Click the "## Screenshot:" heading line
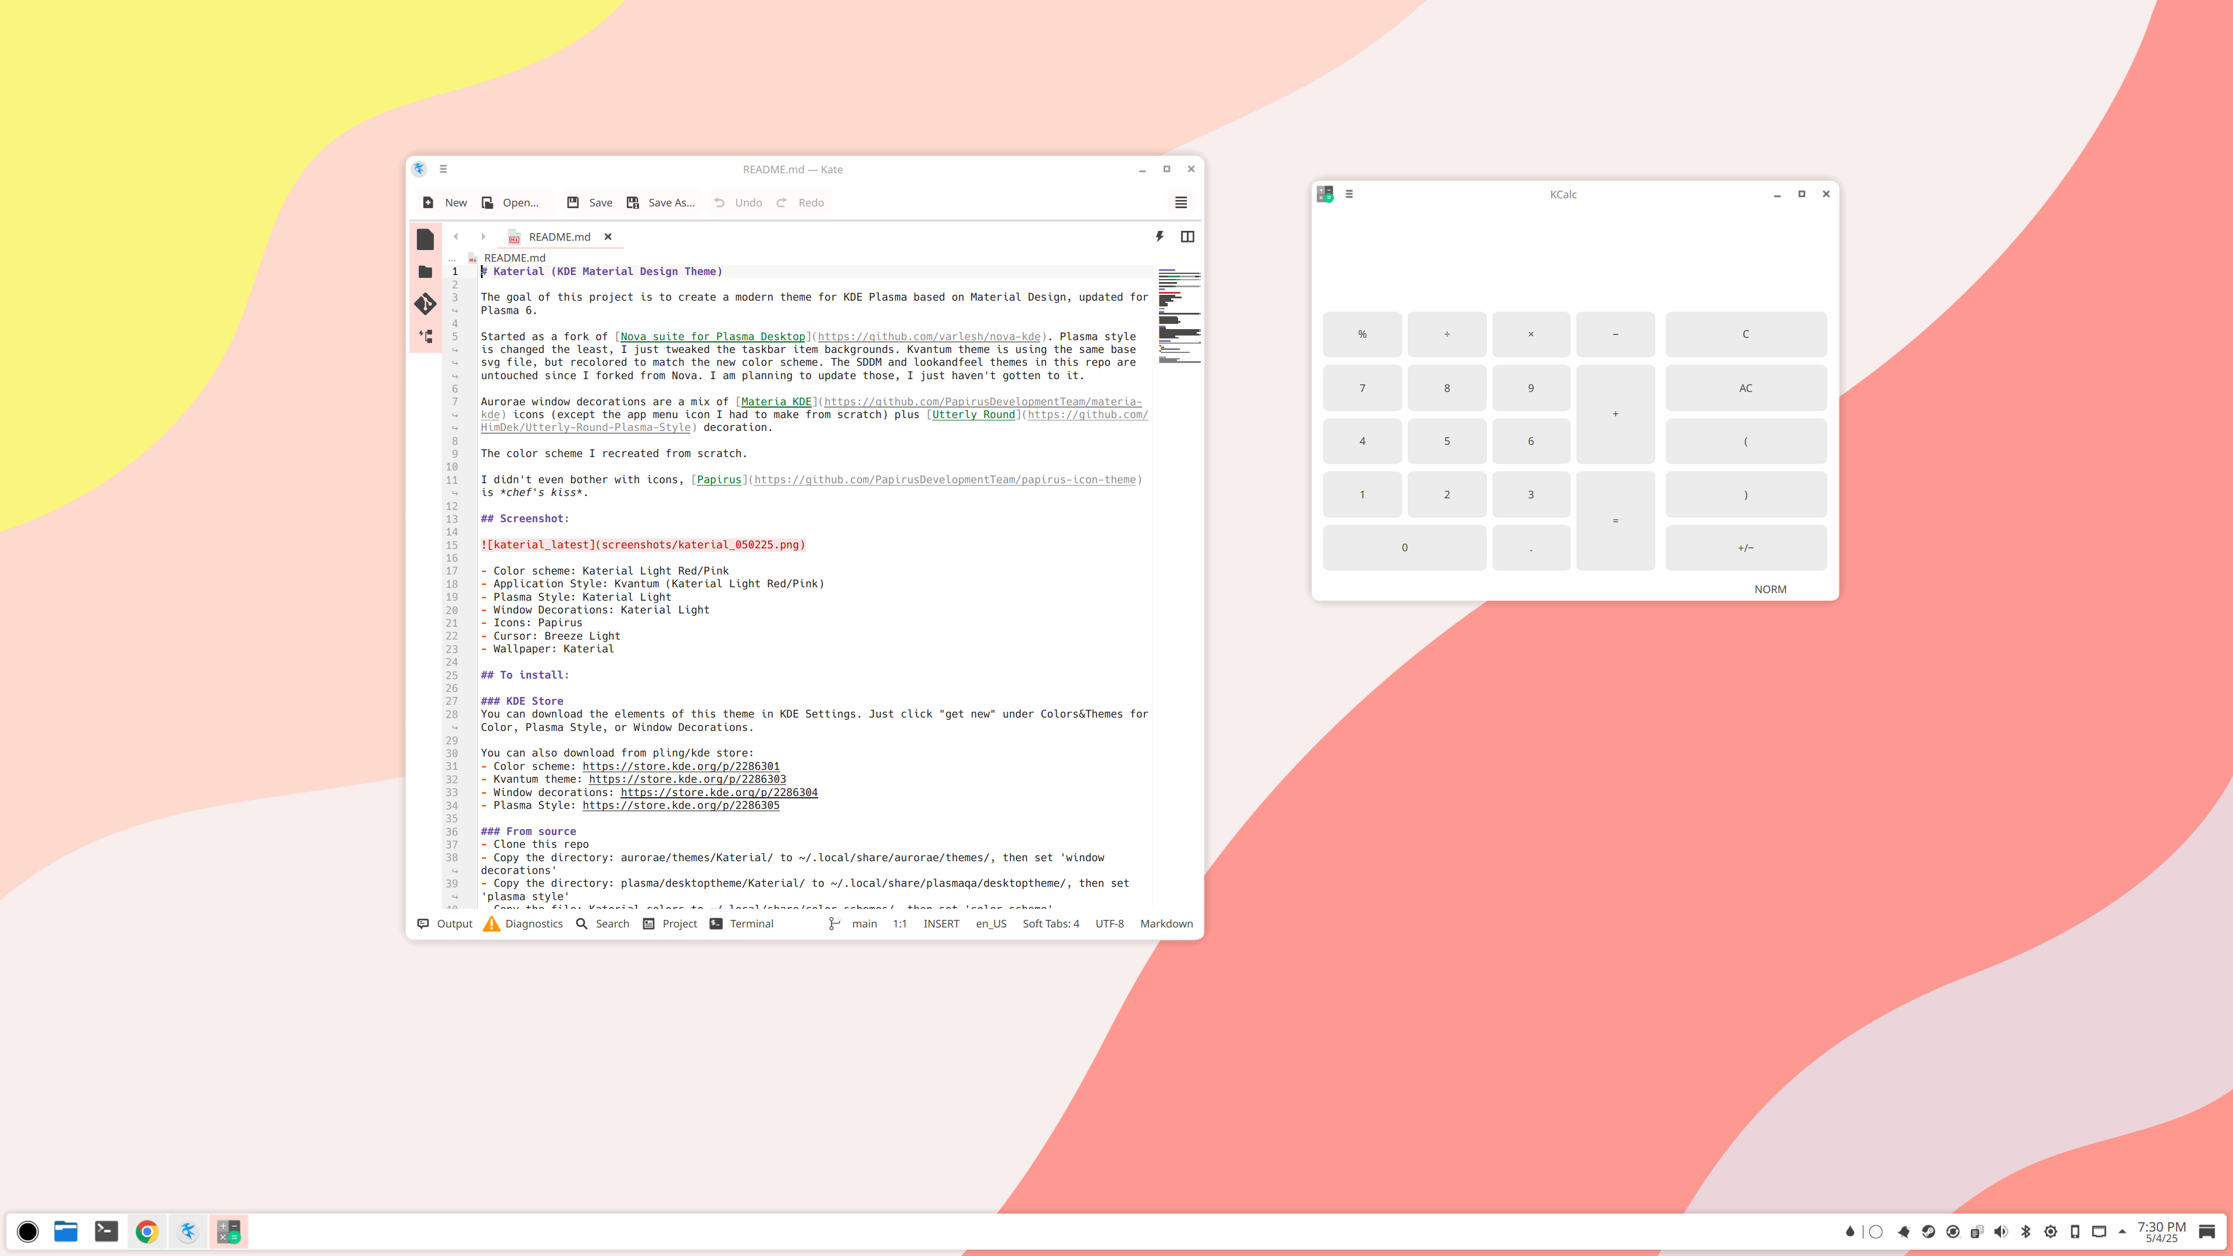2233x1256 pixels. click(x=525, y=518)
